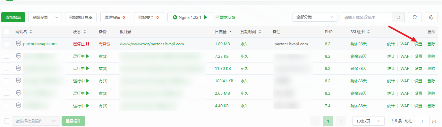Viewport: 442px width, 127px height.
Task: Click 删除 for partner.isvapi.com
Action: 431,44
